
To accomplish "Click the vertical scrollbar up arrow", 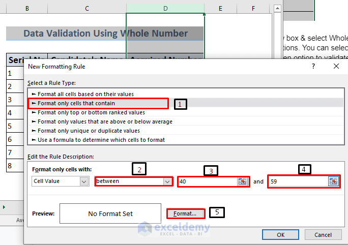I will click(x=277, y=9).
